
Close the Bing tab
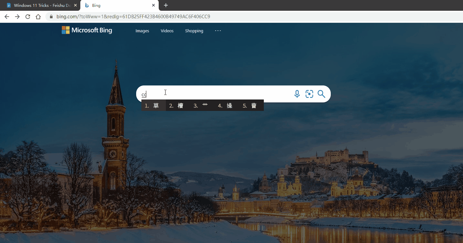(x=153, y=5)
